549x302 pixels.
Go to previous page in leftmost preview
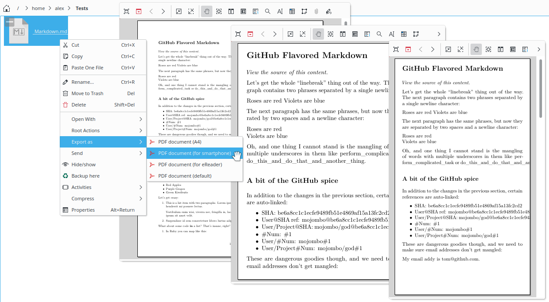pyautogui.click(x=151, y=11)
